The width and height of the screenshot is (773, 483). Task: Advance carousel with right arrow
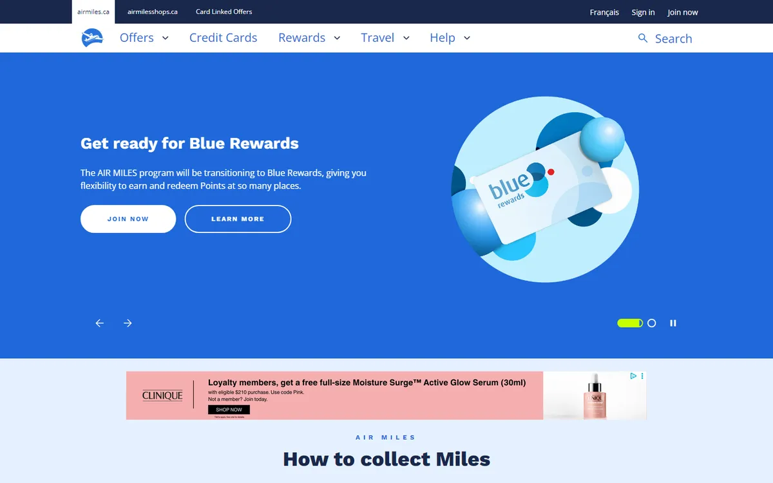point(128,323)
